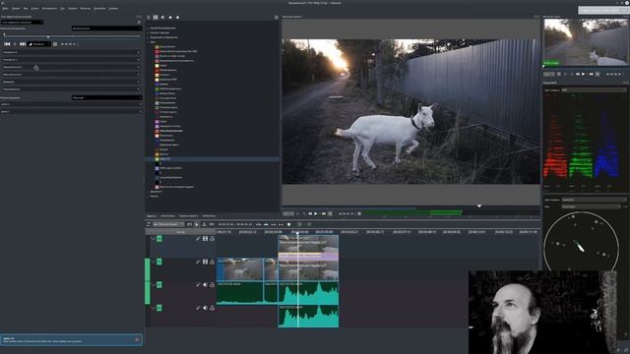Click the keyframe position slider in effect panel
Screen dimensions: 630x354
(72, 36)
